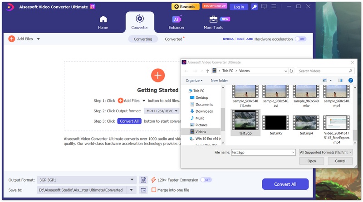
Task: Open the hamburger menu
Action: (x=274, y=6)
